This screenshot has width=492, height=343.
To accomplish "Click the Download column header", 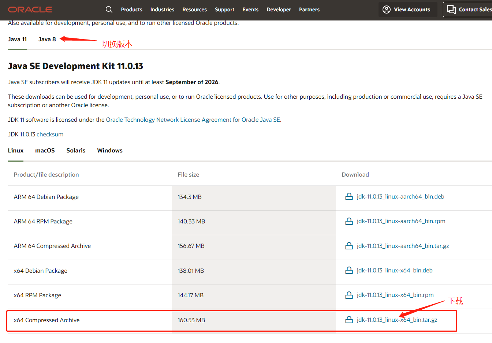I will [x=355, y=174].
